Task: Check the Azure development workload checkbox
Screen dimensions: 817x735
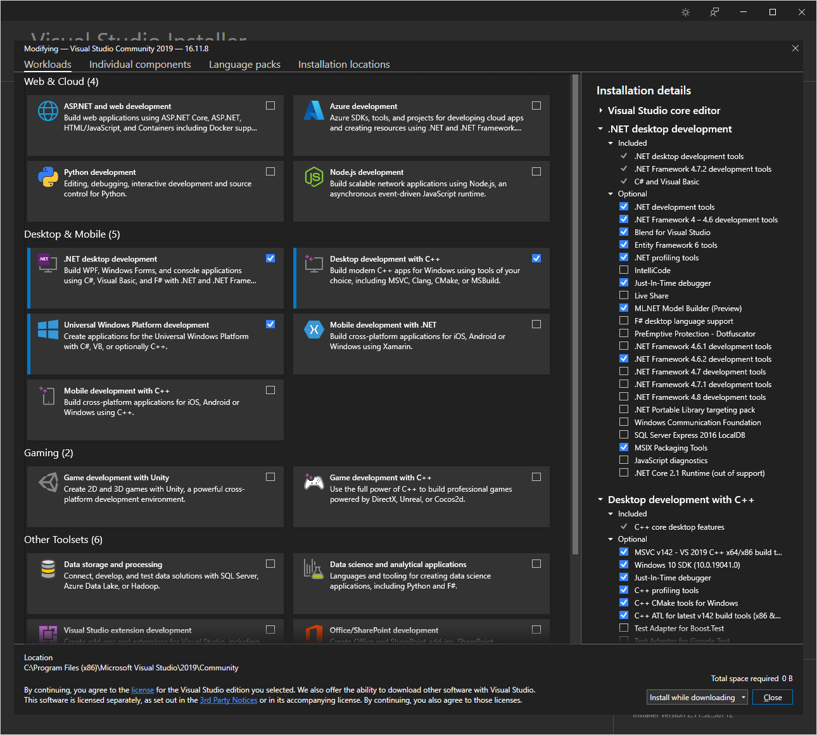Action: coord(536,106)
